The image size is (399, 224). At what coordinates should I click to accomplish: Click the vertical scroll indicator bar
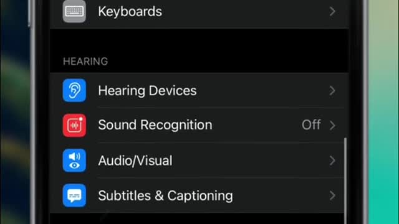(x=345, y=181)
